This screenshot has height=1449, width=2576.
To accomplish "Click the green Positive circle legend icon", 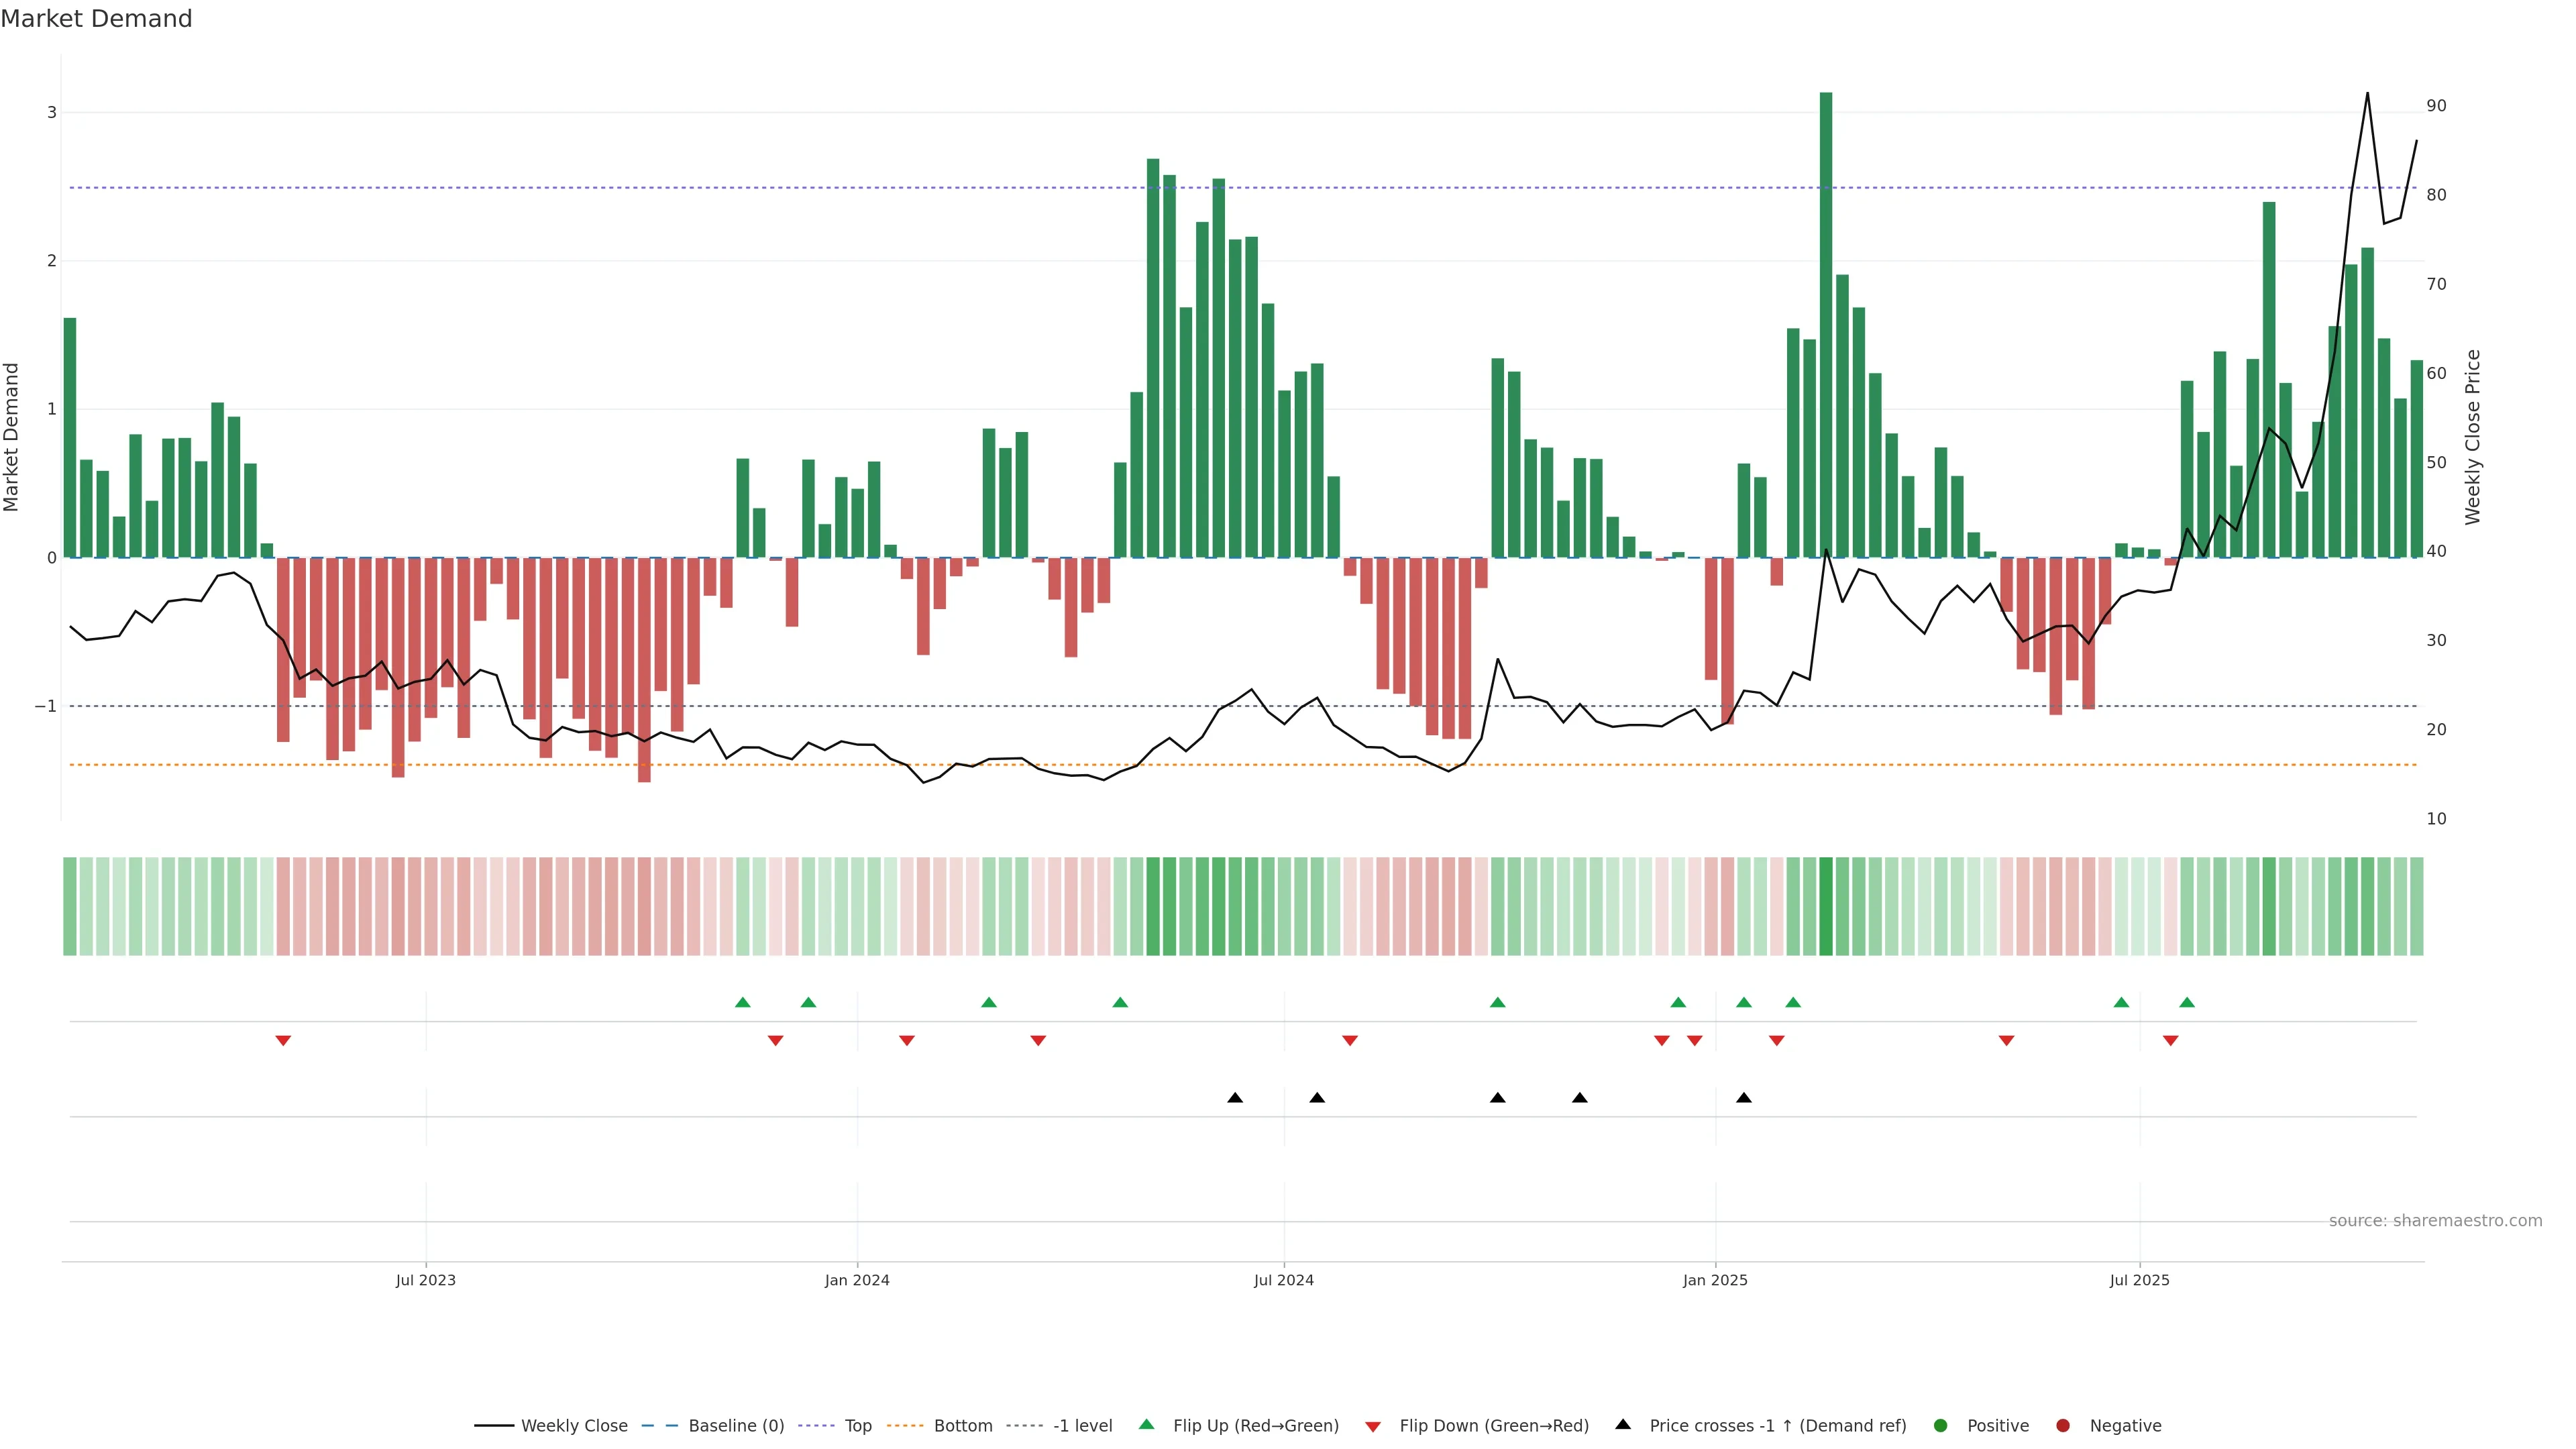I will (1941, 1425).
